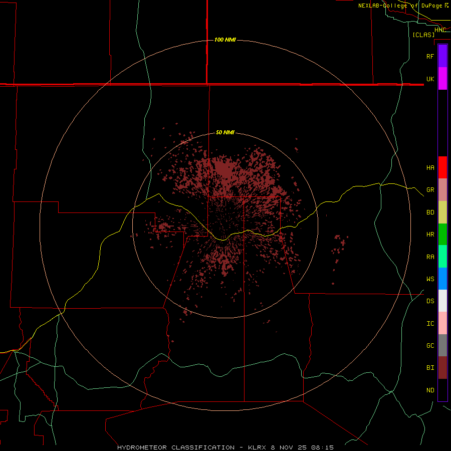Click the 100 NMI range ring label
Screen dimensions: 451x451
click(225, 40)
